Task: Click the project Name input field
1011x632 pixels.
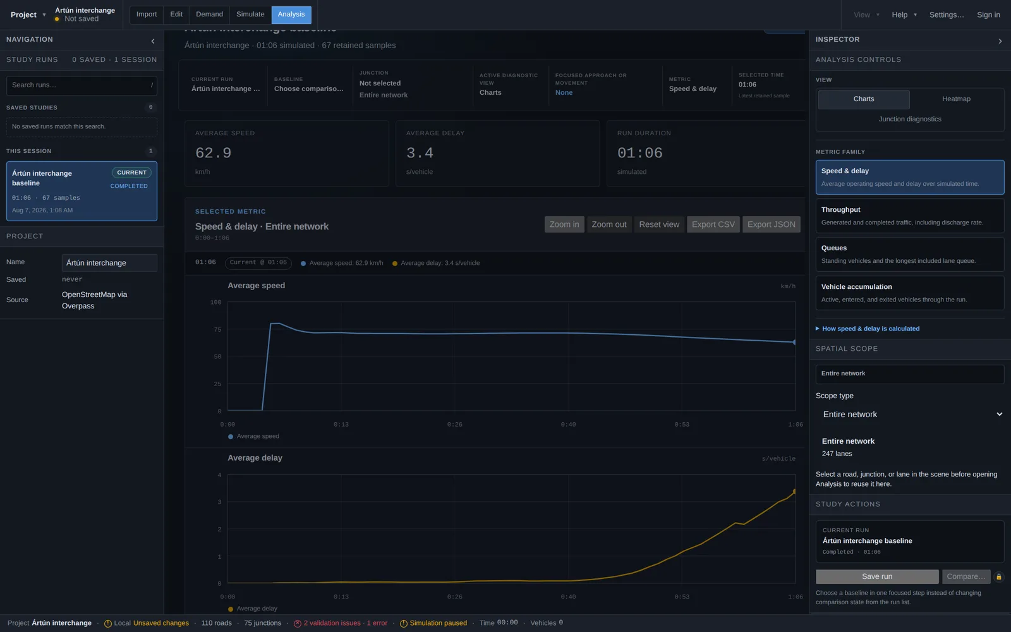Action: [x=109, y=263]
